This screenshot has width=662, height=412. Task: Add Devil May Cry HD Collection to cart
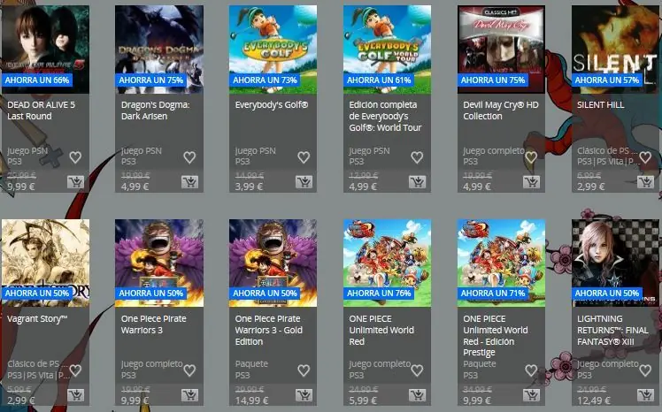point(532,182)
